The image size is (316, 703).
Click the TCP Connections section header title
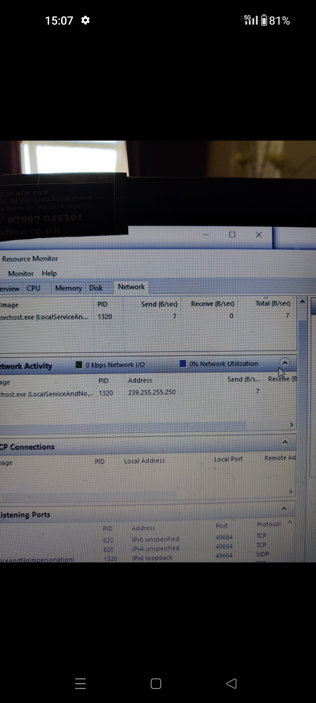(x=27, y=447)
